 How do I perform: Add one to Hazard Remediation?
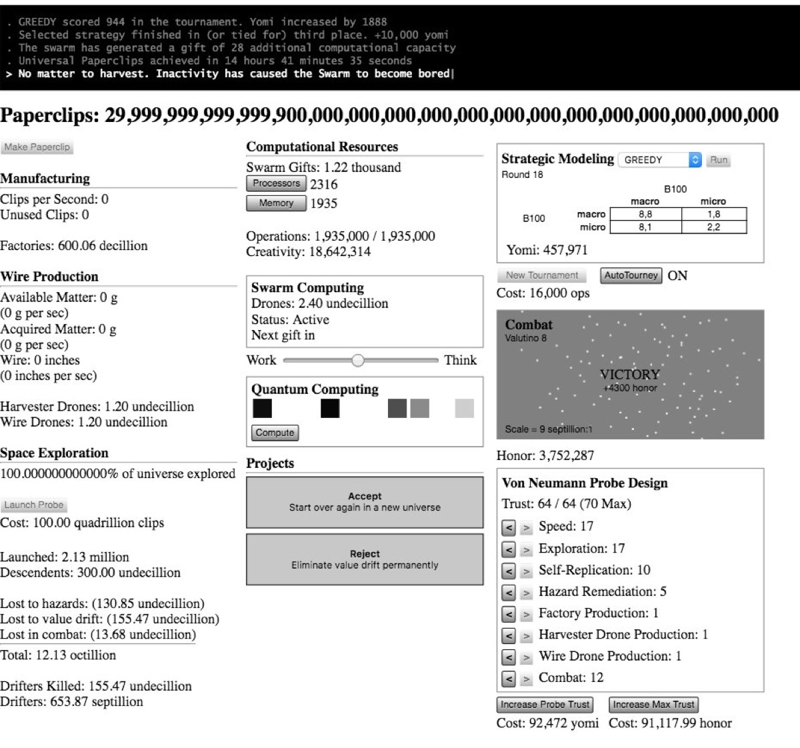tap(526, 593)
